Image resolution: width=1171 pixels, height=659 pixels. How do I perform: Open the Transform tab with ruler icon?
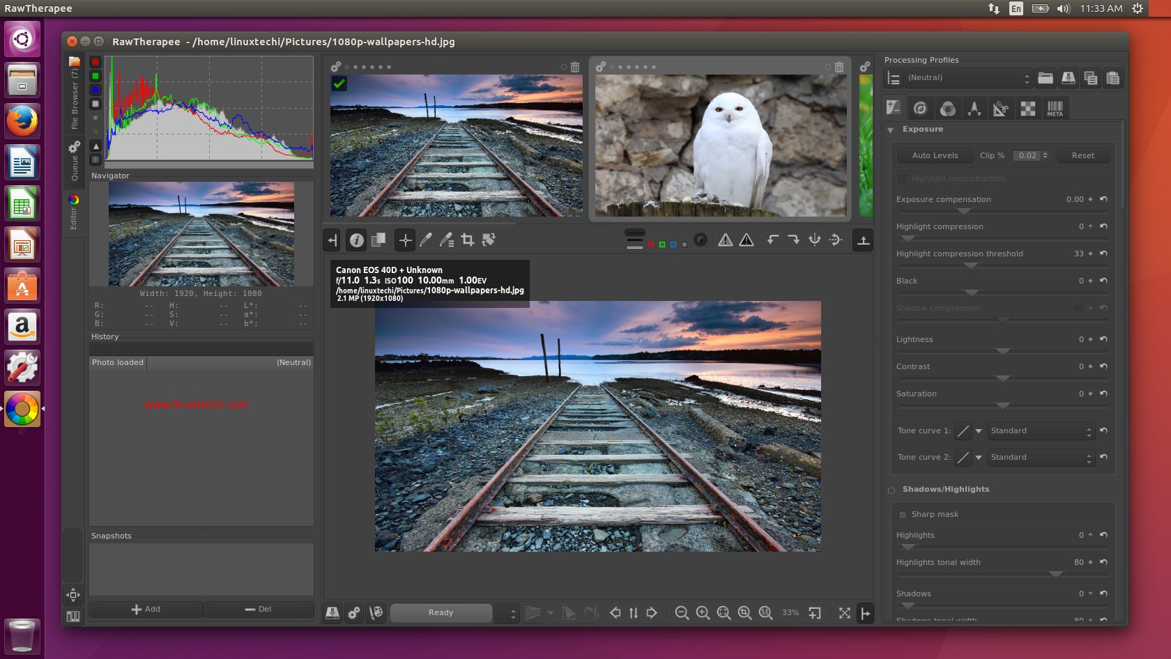(x=1002, y=108)
